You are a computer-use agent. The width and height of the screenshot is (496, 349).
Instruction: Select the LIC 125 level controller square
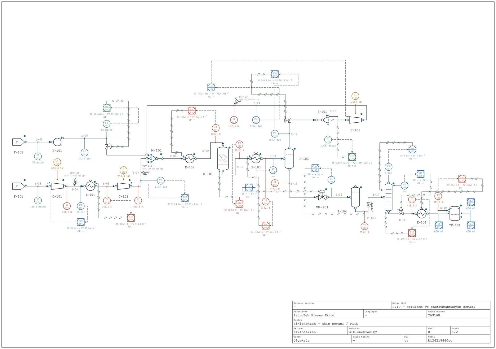click(x=315, y=168)
